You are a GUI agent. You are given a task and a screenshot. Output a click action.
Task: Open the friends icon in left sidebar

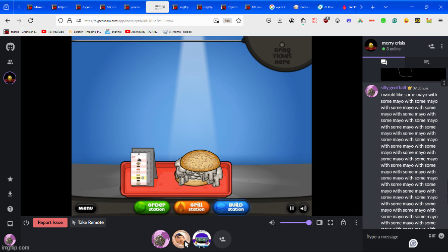pyautogui.click(x=10, y=62)
